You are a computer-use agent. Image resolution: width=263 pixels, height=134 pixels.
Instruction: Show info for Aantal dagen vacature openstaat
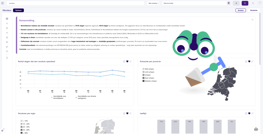pyautogui.click(x=124, y=62)
